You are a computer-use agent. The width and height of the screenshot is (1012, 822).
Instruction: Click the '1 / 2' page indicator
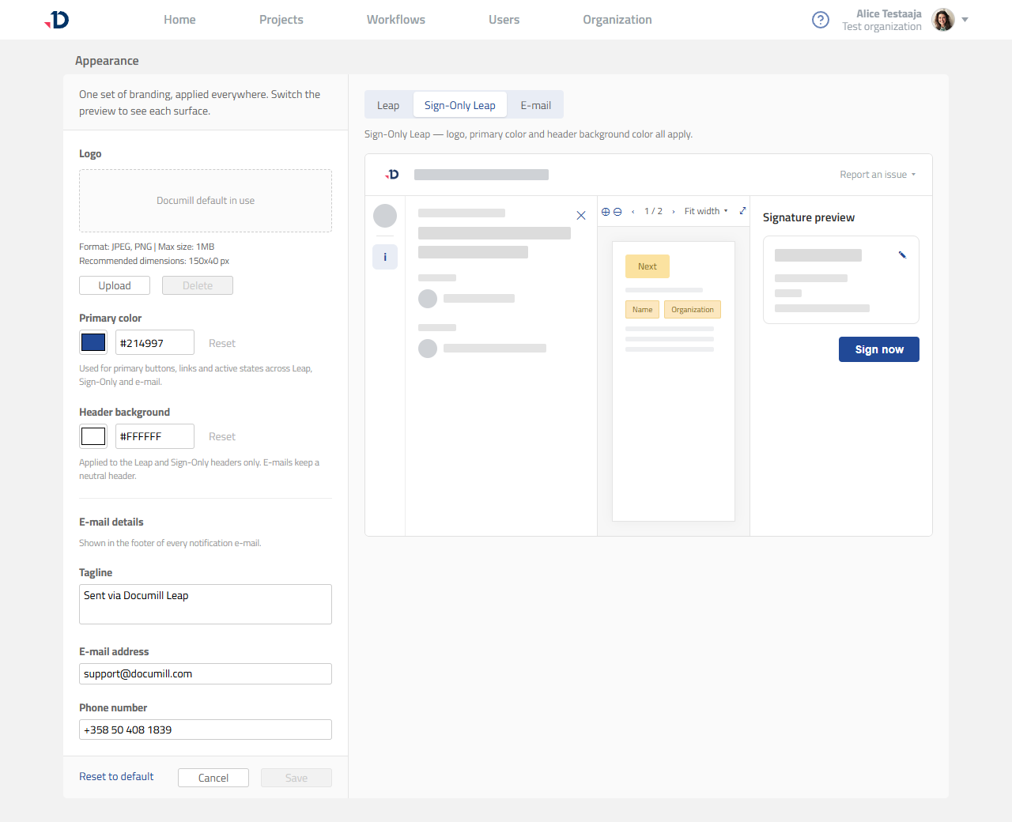coord(653,211)
